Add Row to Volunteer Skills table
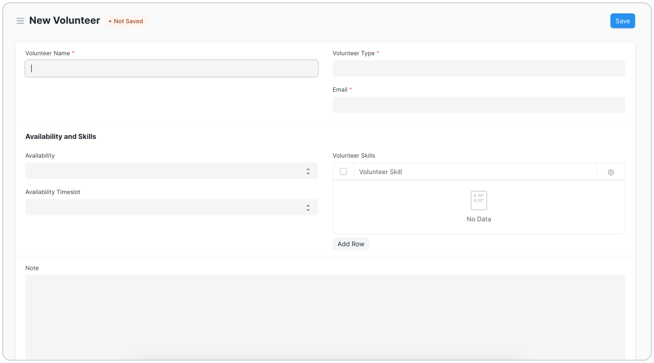Image resolution: width=654 pixels, height=363 pixels. click(x=351, y=244)
